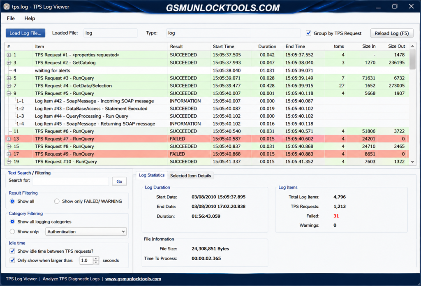
Task: Sort by Start Time column header
Action: (x=230, y=47)
